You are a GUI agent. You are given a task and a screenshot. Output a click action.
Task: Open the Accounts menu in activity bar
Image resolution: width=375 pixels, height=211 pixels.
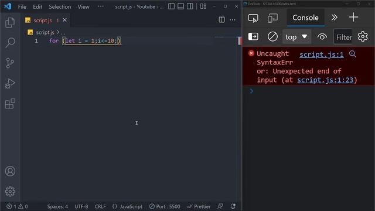[10, 171]
